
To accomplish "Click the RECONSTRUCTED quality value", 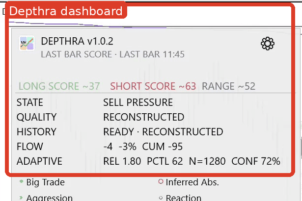I will pyautogui.click(x=144, y=117).
